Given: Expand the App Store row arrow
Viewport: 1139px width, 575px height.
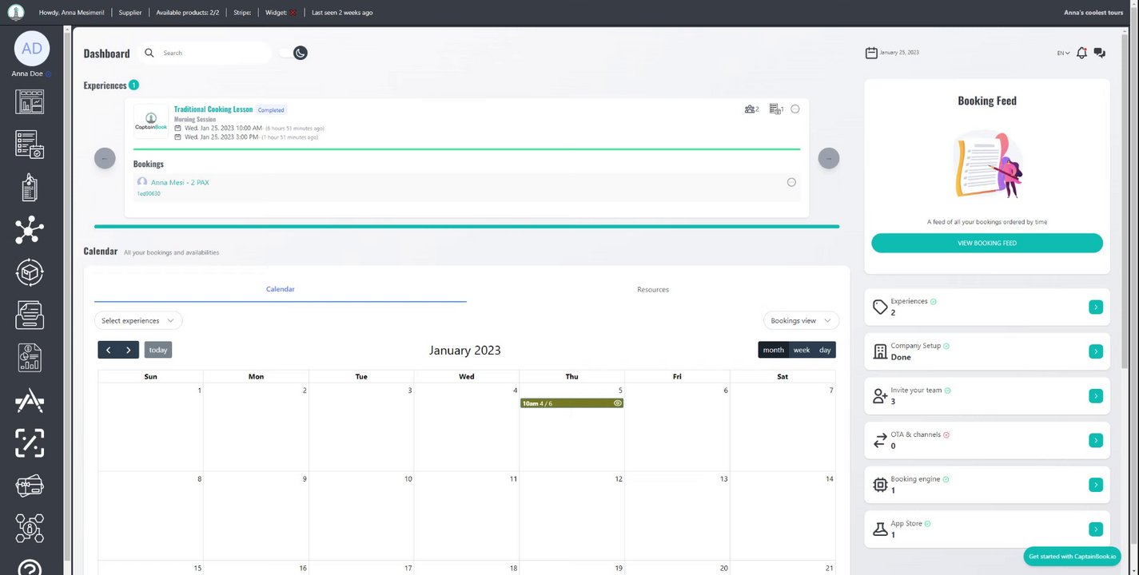Looking at the screenshot, I should tap(1096, 529).
